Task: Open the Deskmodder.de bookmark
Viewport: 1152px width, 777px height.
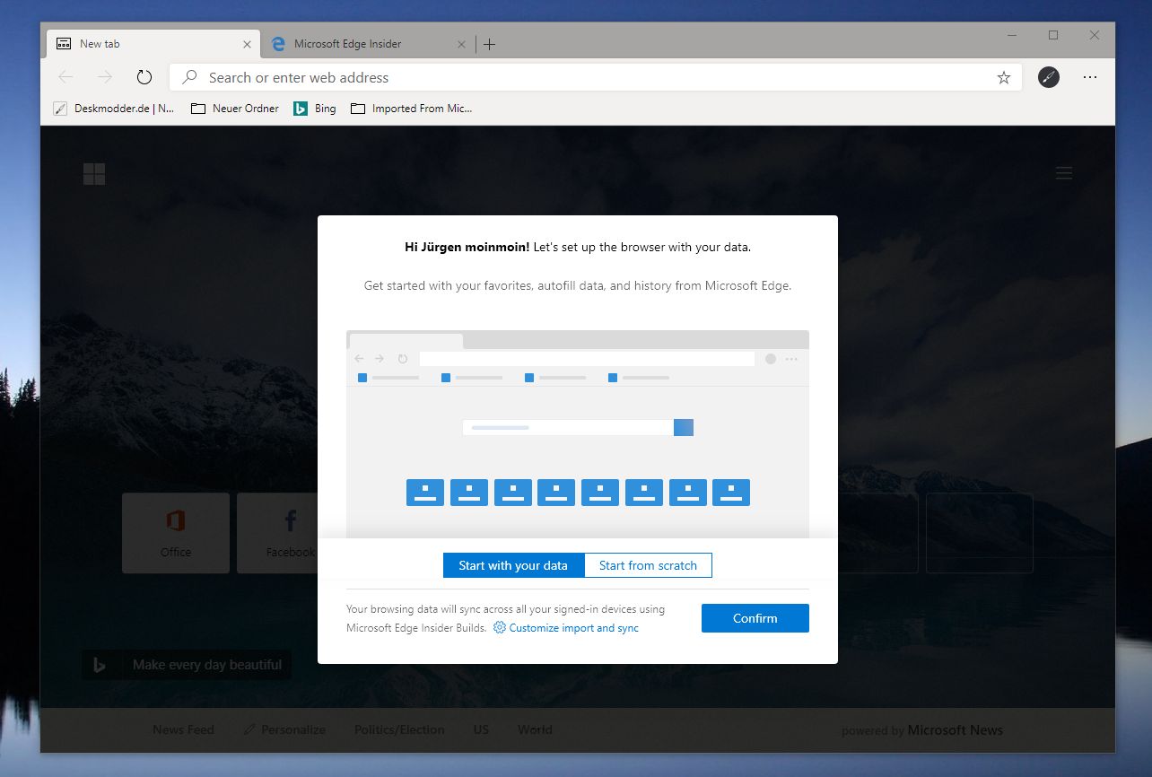Action: coord(114,109)
